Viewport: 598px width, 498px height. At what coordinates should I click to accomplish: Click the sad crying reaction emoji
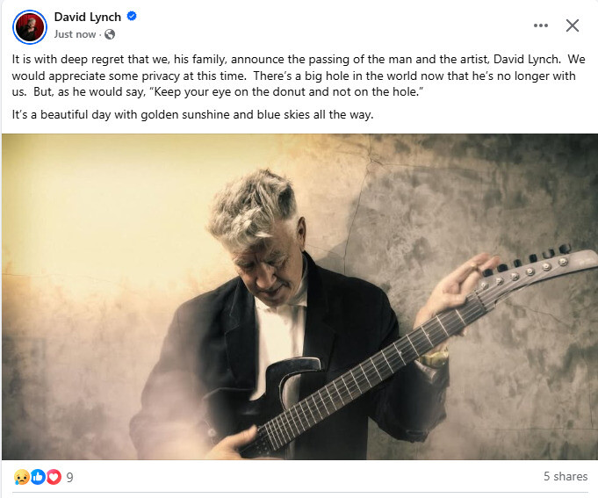pyautogui.click(x=22, y=477)
